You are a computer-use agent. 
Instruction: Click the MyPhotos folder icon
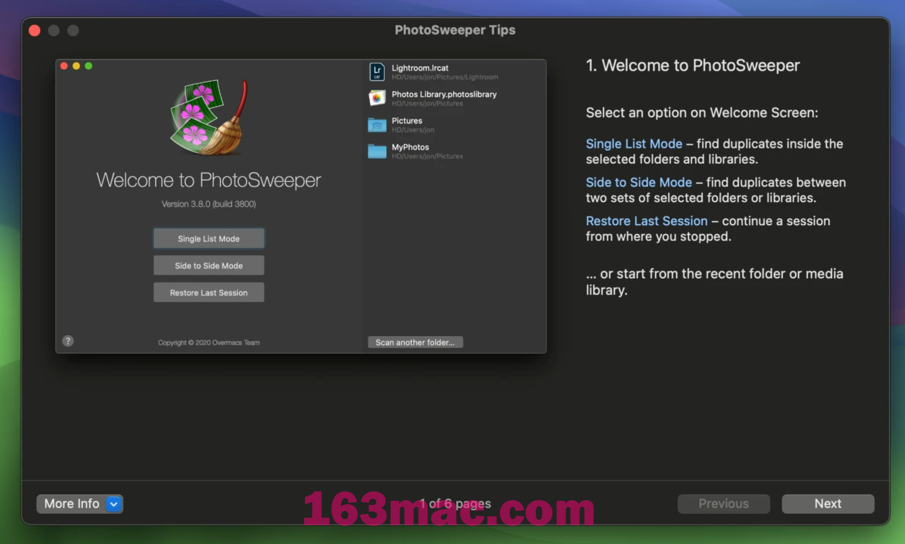(x=377, y=151)
